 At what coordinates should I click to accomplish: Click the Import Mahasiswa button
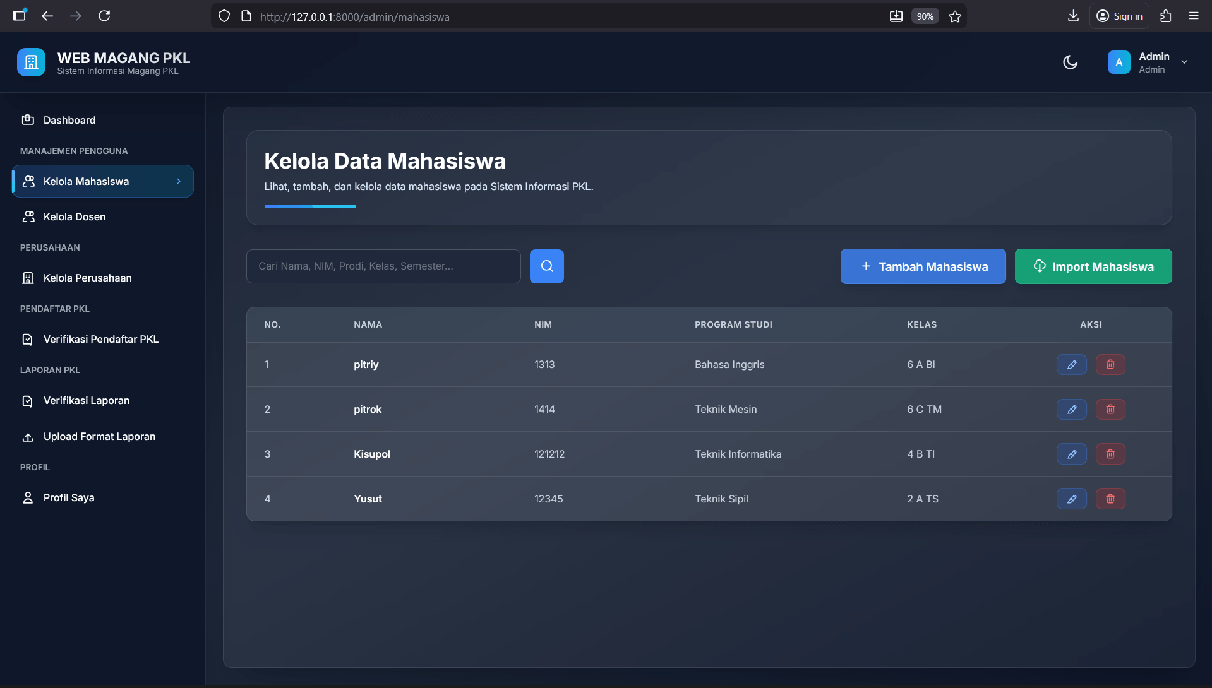[x=1093, y=266]
